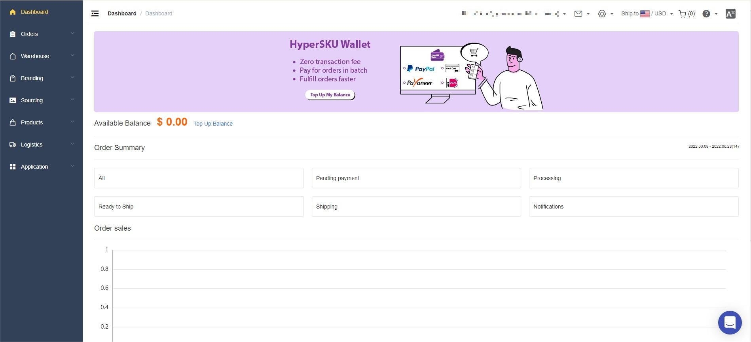Click the Logistics truck icon
Screen dimensions: 751x342
[13, 145]
